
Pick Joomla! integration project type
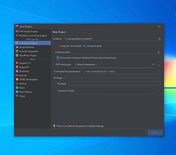coord(33,51)
